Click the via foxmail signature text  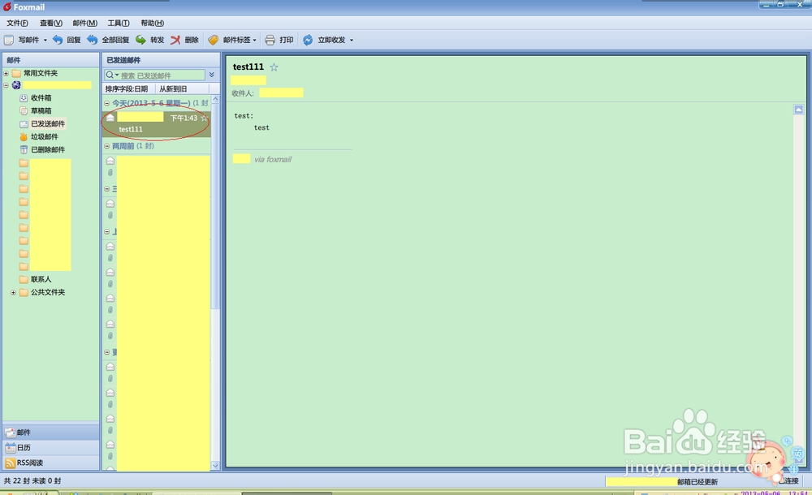pos(272,160)
